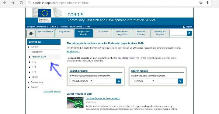Reload the page with the refresh icon
This screenshot has height=114, width=219.
21,3
